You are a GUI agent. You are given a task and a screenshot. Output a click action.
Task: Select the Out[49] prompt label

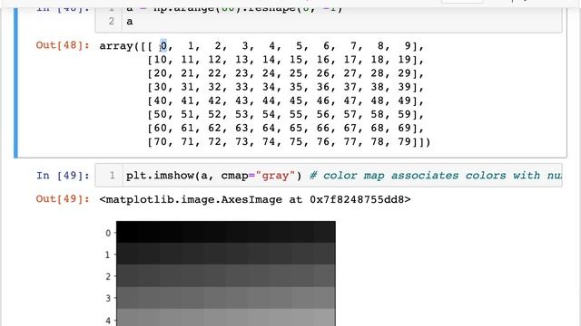tap(63, 199)
